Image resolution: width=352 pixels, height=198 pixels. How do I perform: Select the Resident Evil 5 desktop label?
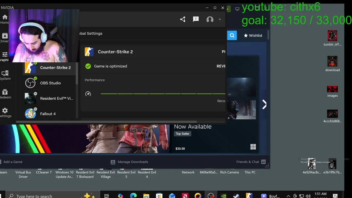pyautogui.click(x=126, y=174)
